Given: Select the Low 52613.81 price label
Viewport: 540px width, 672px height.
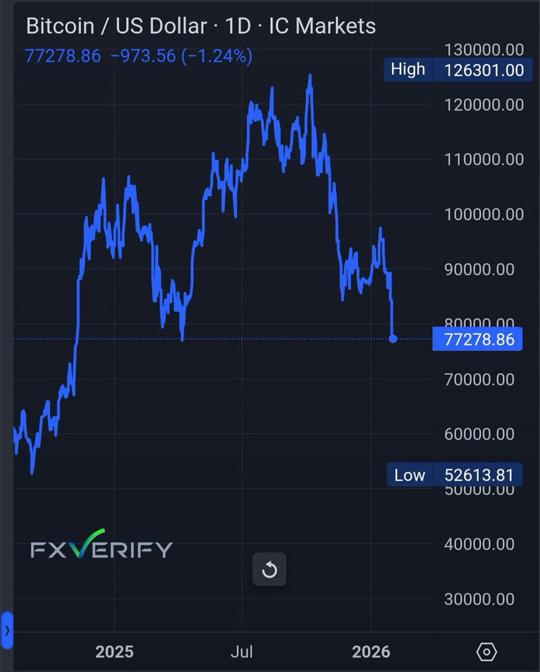Looking at the screenshot, I should tap(455, 475).
